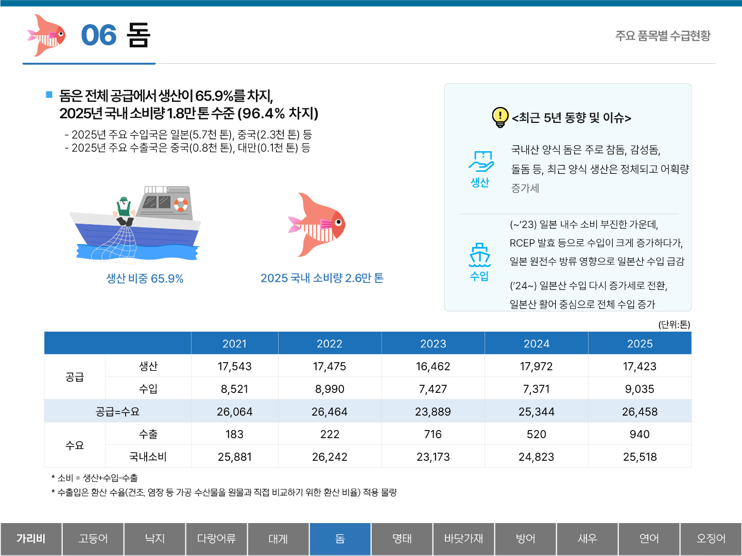The width and height of the screenshot is (742, 556).
Task: Switch to the 오징어 tab
Action: [711, 539]
